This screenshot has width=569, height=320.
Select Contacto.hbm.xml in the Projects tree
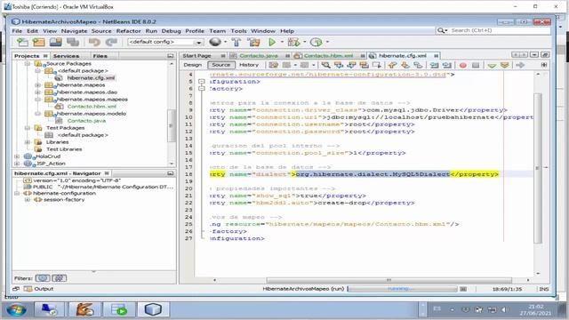tap(92, 107)
